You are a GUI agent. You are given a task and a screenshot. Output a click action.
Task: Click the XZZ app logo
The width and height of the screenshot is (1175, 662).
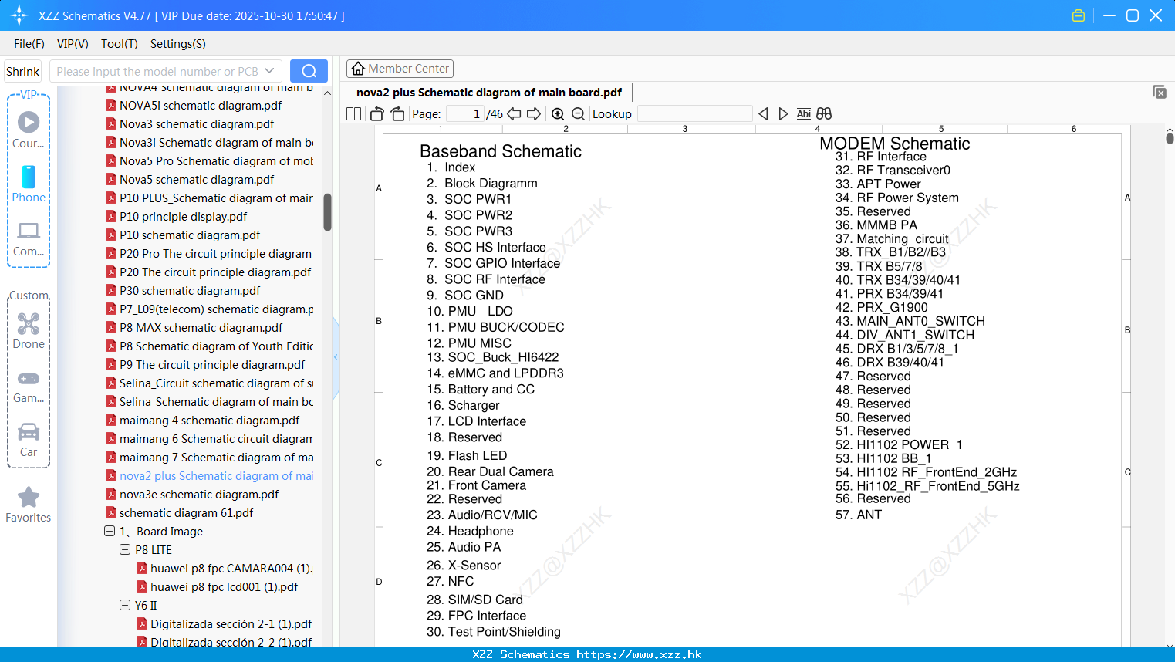pos(19,15)
